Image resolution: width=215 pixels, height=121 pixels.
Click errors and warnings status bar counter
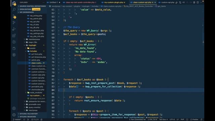35,120
